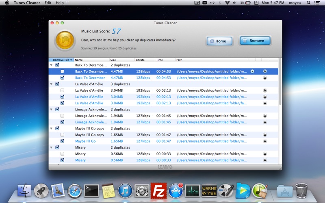
Task: Open Launchpad rocket icon in dock
Action: (41, 190)
